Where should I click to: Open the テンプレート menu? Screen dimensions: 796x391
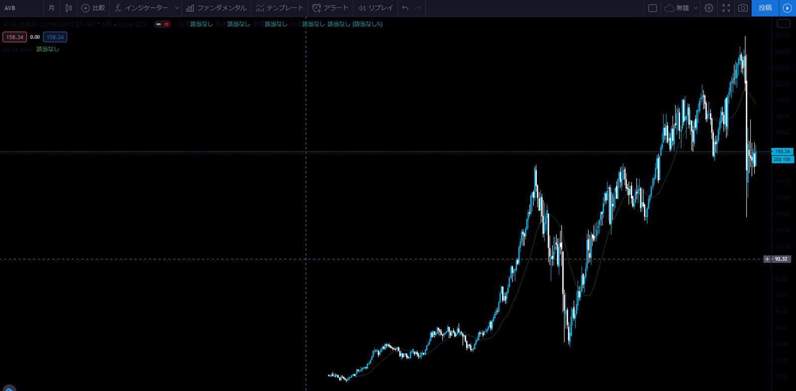pos(280,8)
